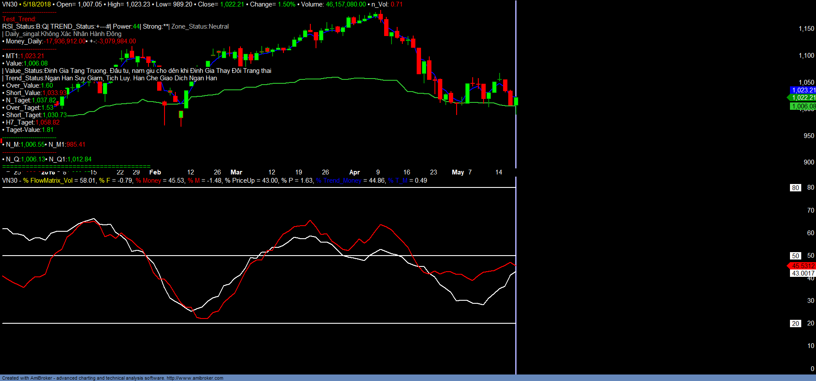Viewport: 816px width, 381px height.
Task: Select the boxed 20 level label
Action: (795, 324)
